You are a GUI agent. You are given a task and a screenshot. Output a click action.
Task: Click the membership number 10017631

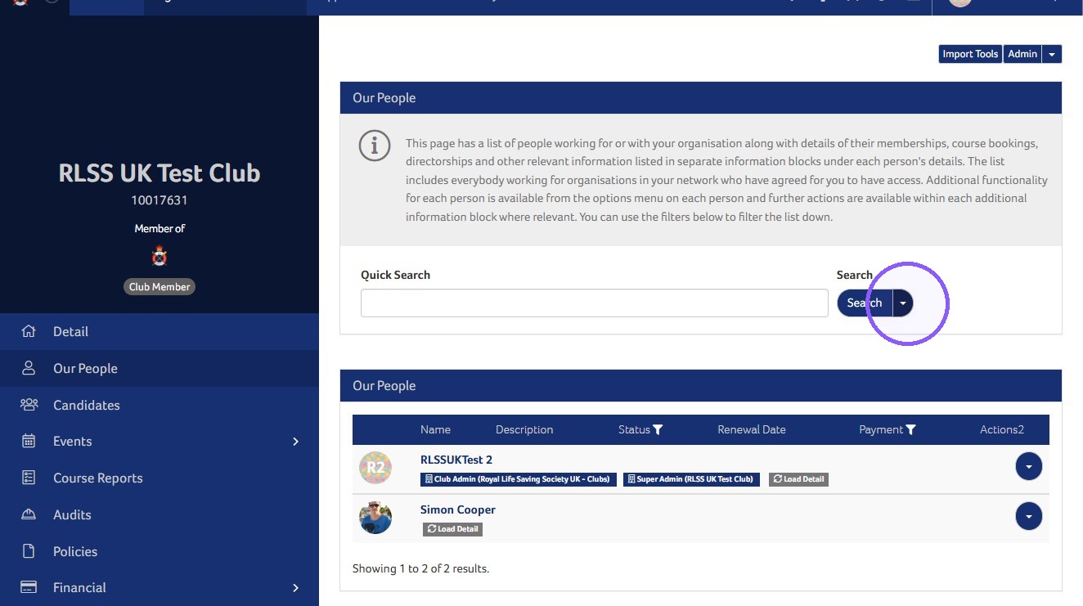[160, 200]
